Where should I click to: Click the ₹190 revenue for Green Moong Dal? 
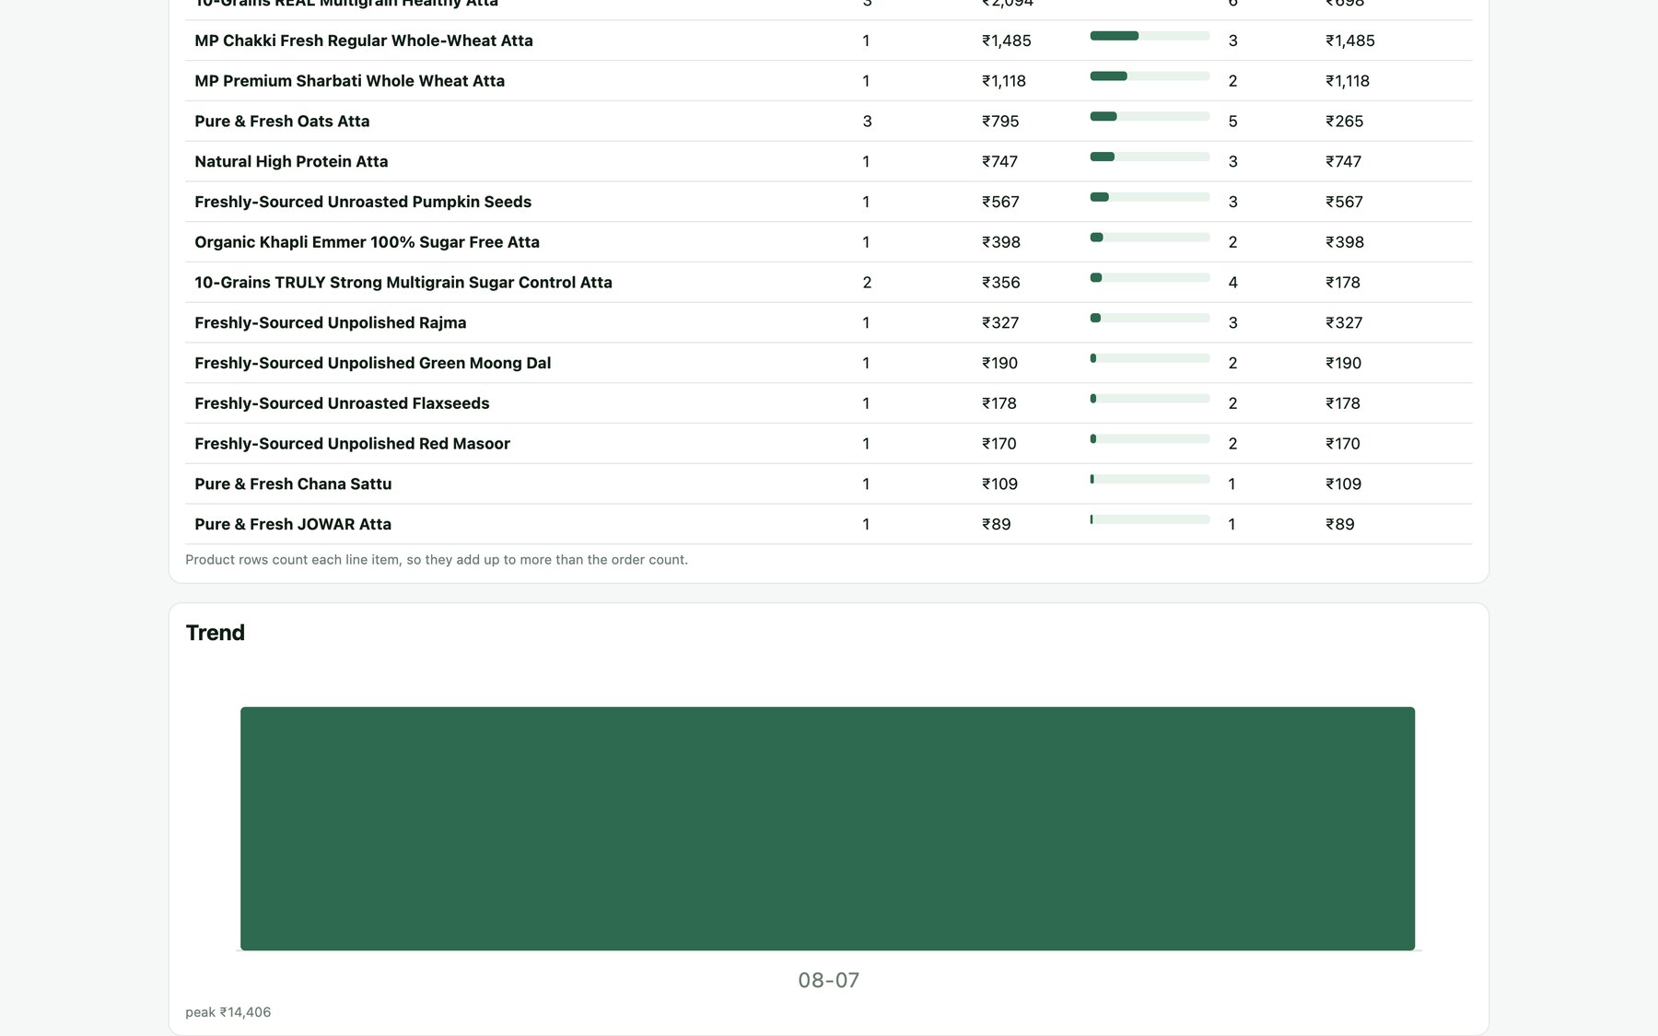pyautogui.click(x=999, y=363)
